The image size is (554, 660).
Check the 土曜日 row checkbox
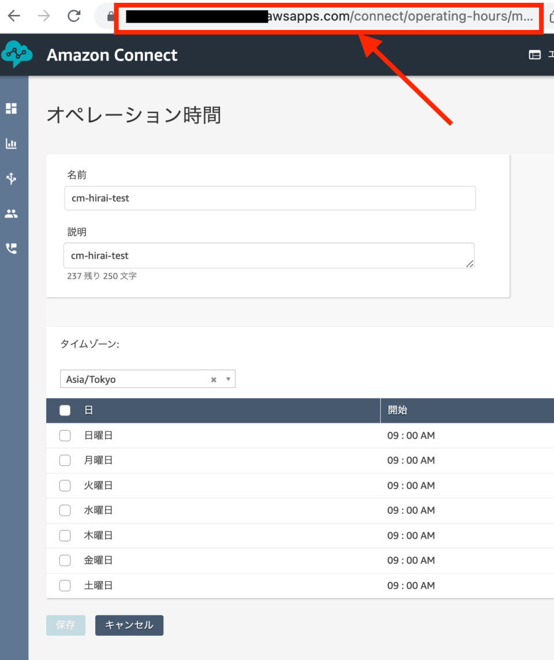[x=65, y=585]
